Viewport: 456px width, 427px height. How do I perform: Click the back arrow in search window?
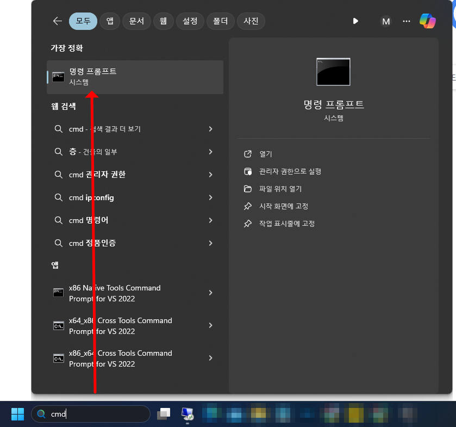[58, 21]
